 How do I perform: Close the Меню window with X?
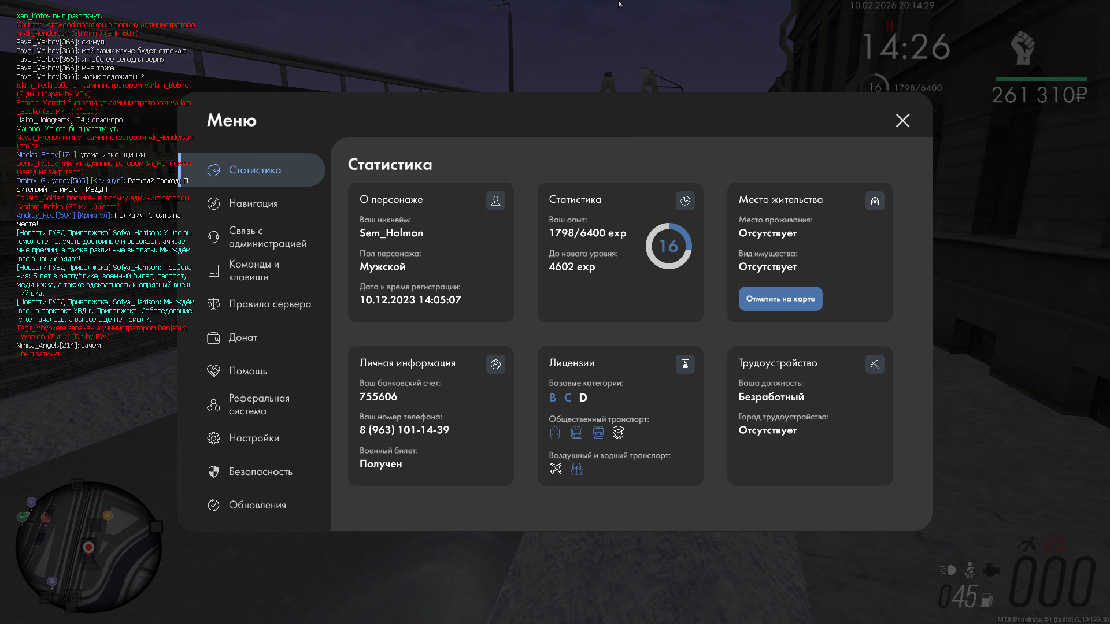pyautogui.click(x=902, y=120)
